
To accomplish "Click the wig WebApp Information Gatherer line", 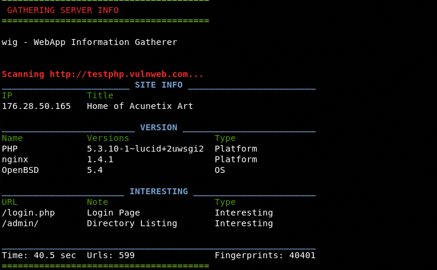I will (89, 42).
